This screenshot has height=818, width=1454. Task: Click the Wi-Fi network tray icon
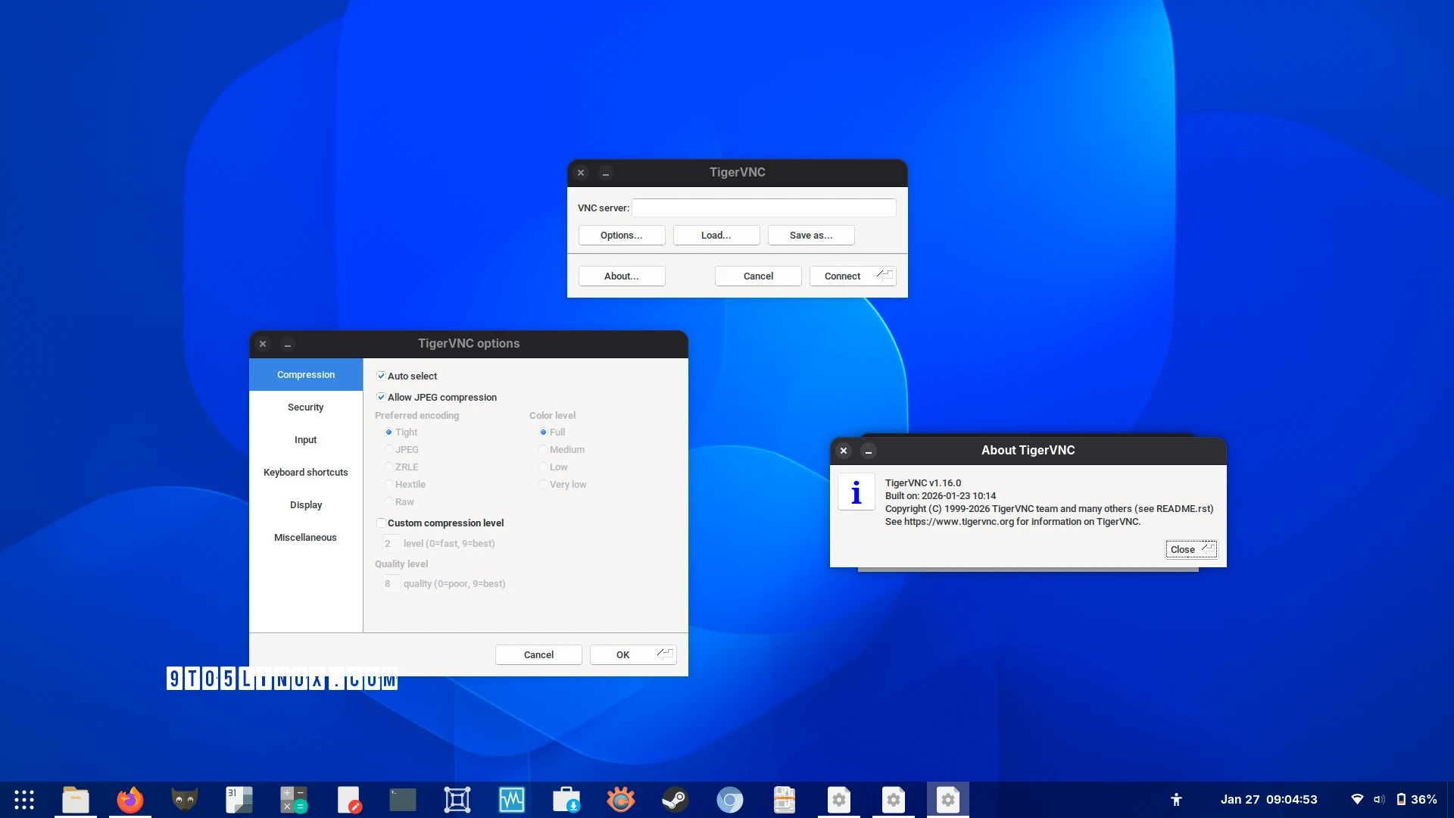pos(1357,800)
